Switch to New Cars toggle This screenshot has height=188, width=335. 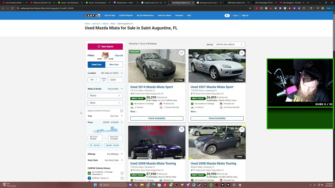pos(114,64)
